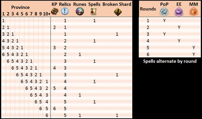Click the Runes value in the last row

[x=80, y=115]
